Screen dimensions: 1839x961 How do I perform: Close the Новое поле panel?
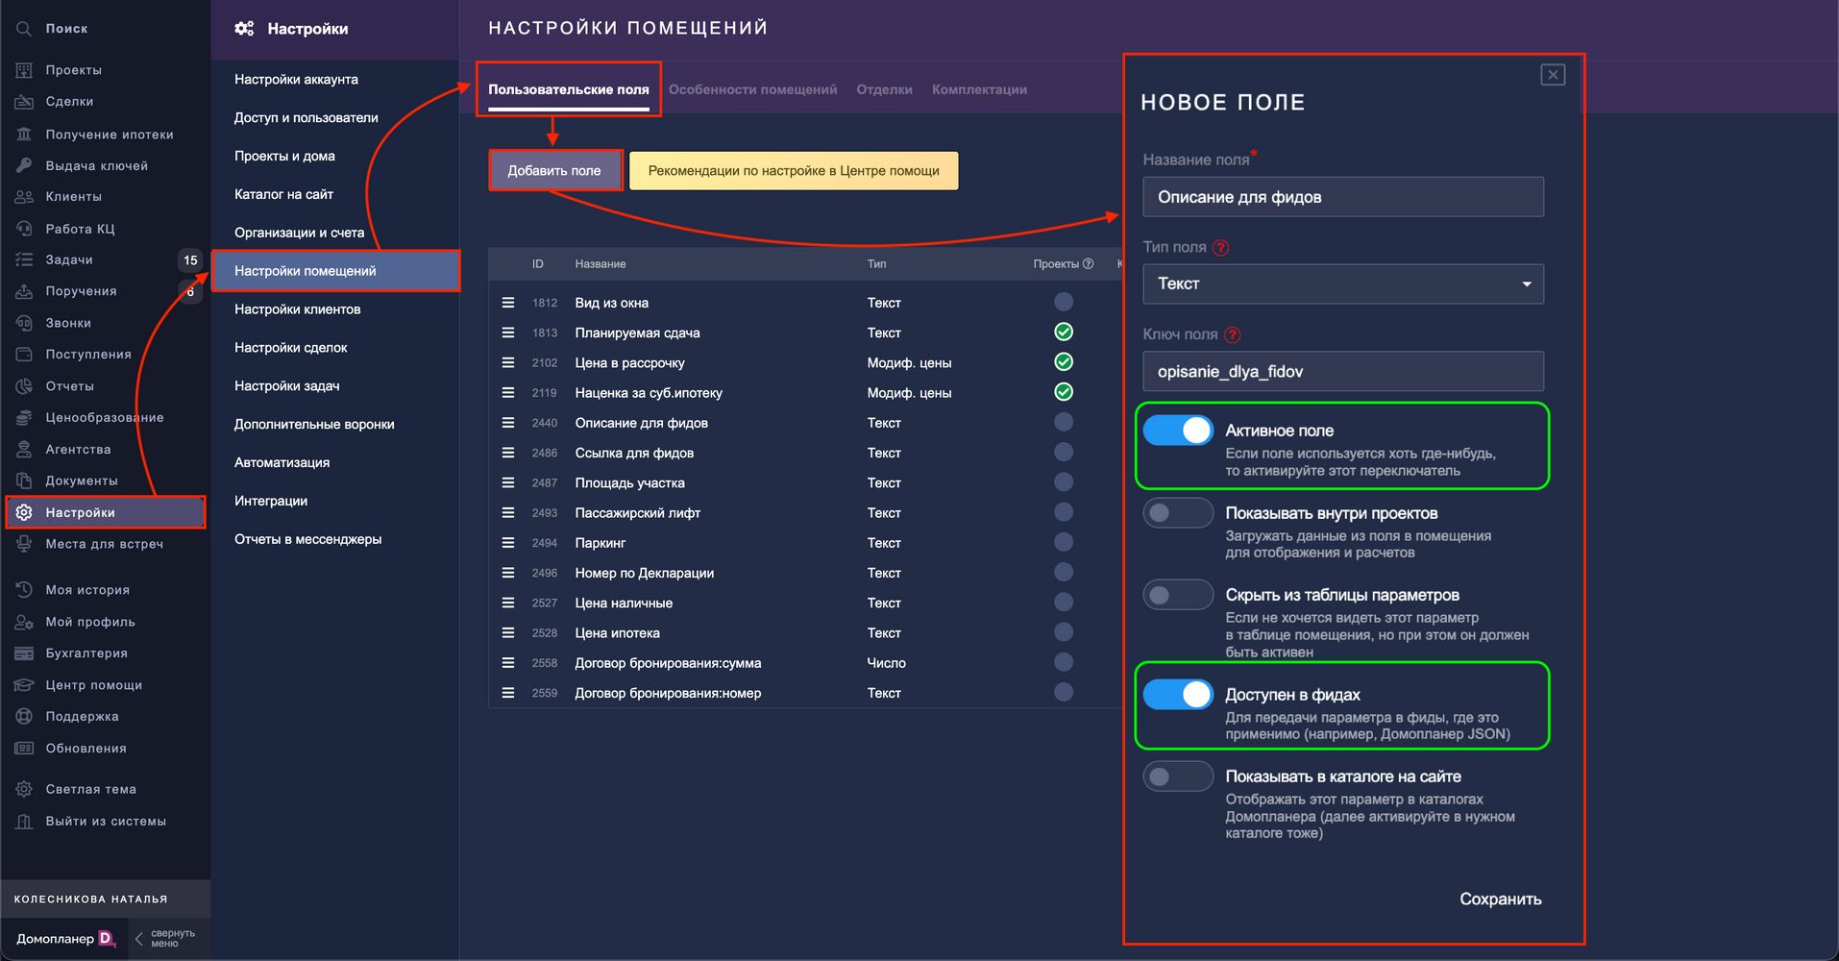click(1552, 75)
